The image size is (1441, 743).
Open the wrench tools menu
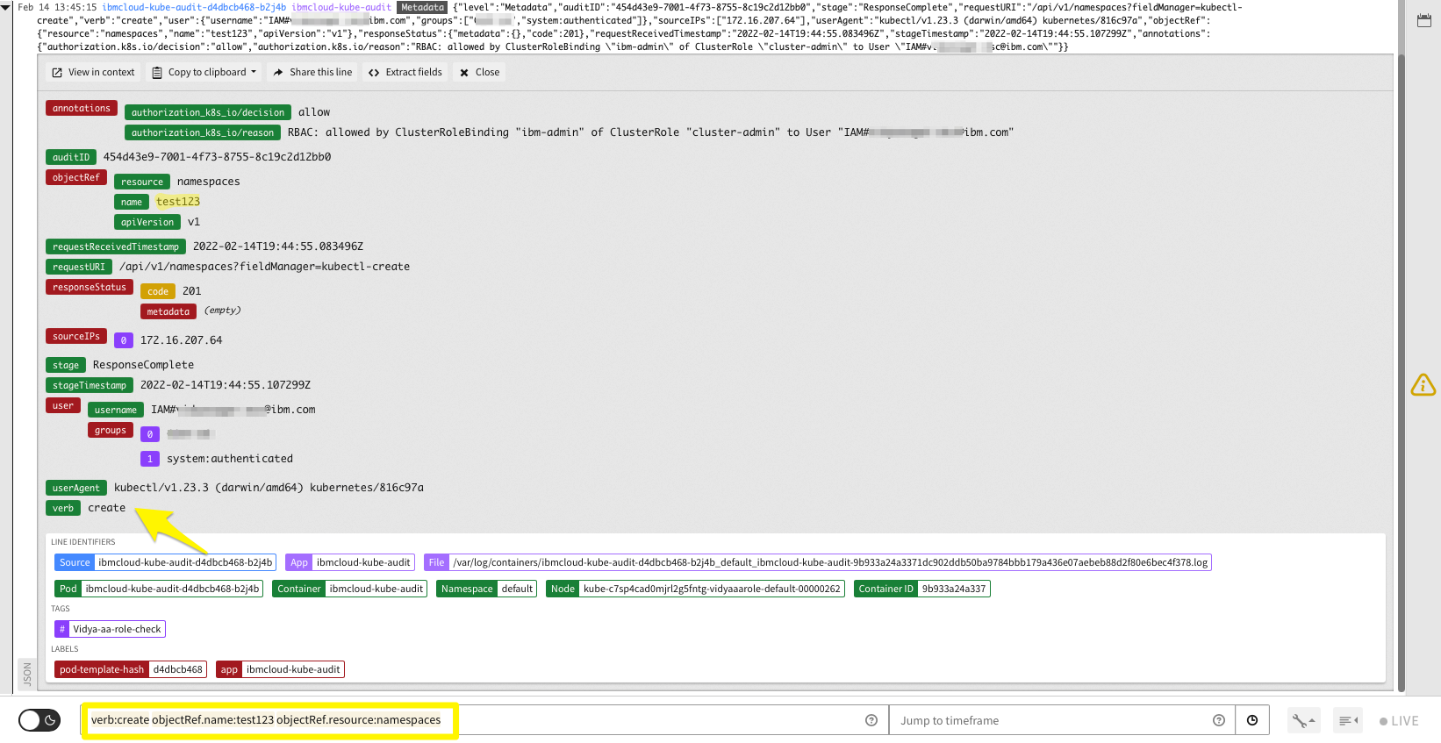point(1303,721)
